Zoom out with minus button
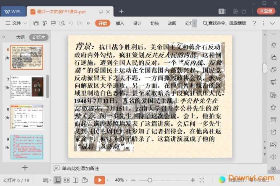 pyautogui.click(x=133, y=180)
